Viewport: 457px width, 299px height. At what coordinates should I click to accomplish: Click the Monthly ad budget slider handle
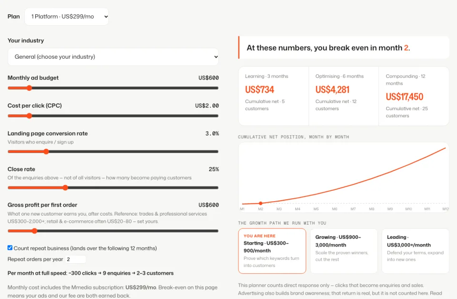click(29, 88)
